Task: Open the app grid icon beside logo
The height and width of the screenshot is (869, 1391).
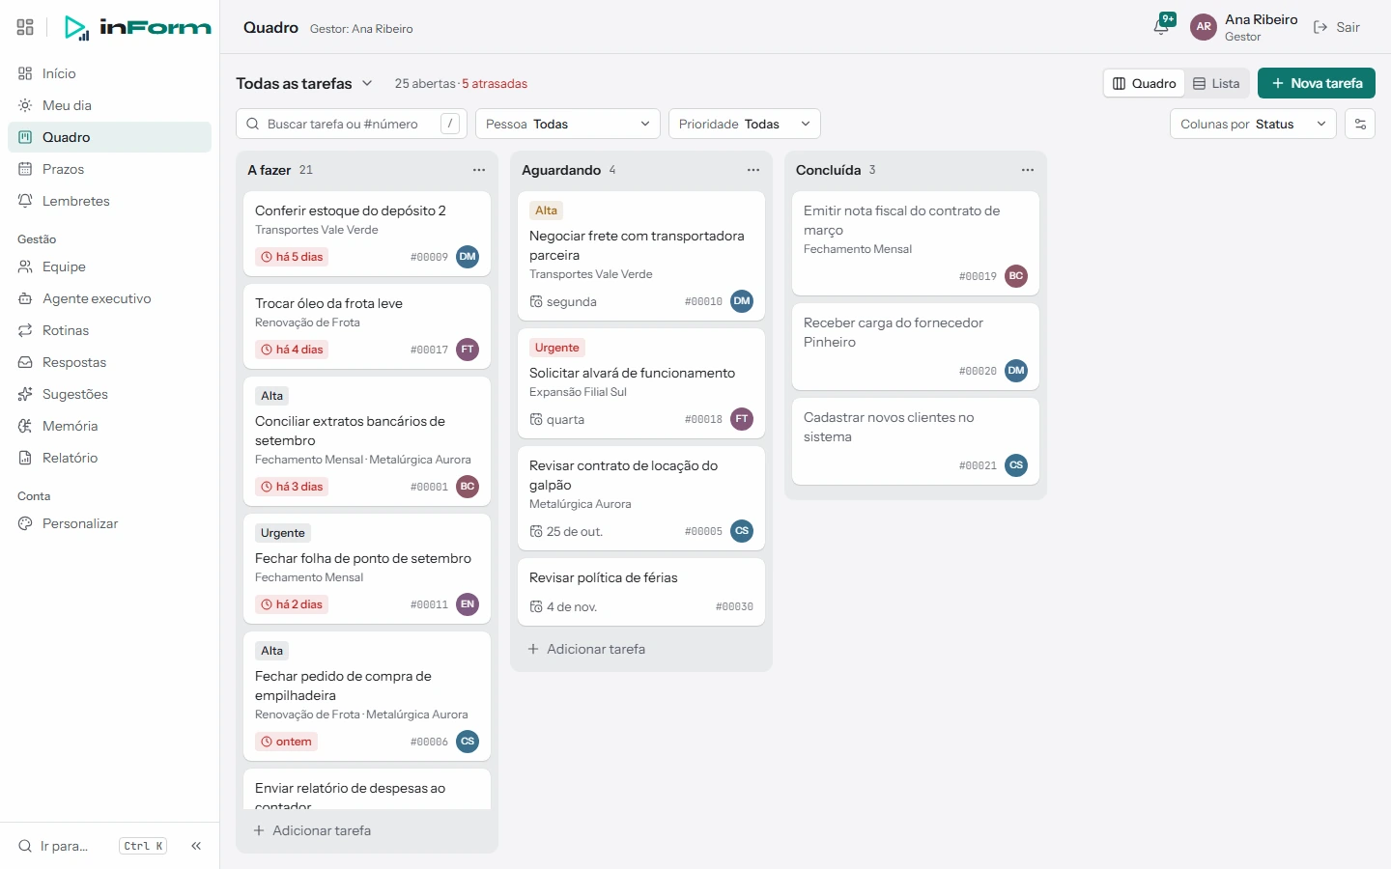Action: click(x=25, y=27)
